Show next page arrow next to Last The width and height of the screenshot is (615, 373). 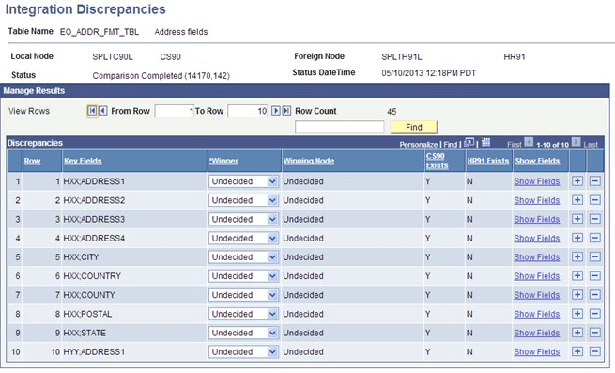(x=576, y=142)
